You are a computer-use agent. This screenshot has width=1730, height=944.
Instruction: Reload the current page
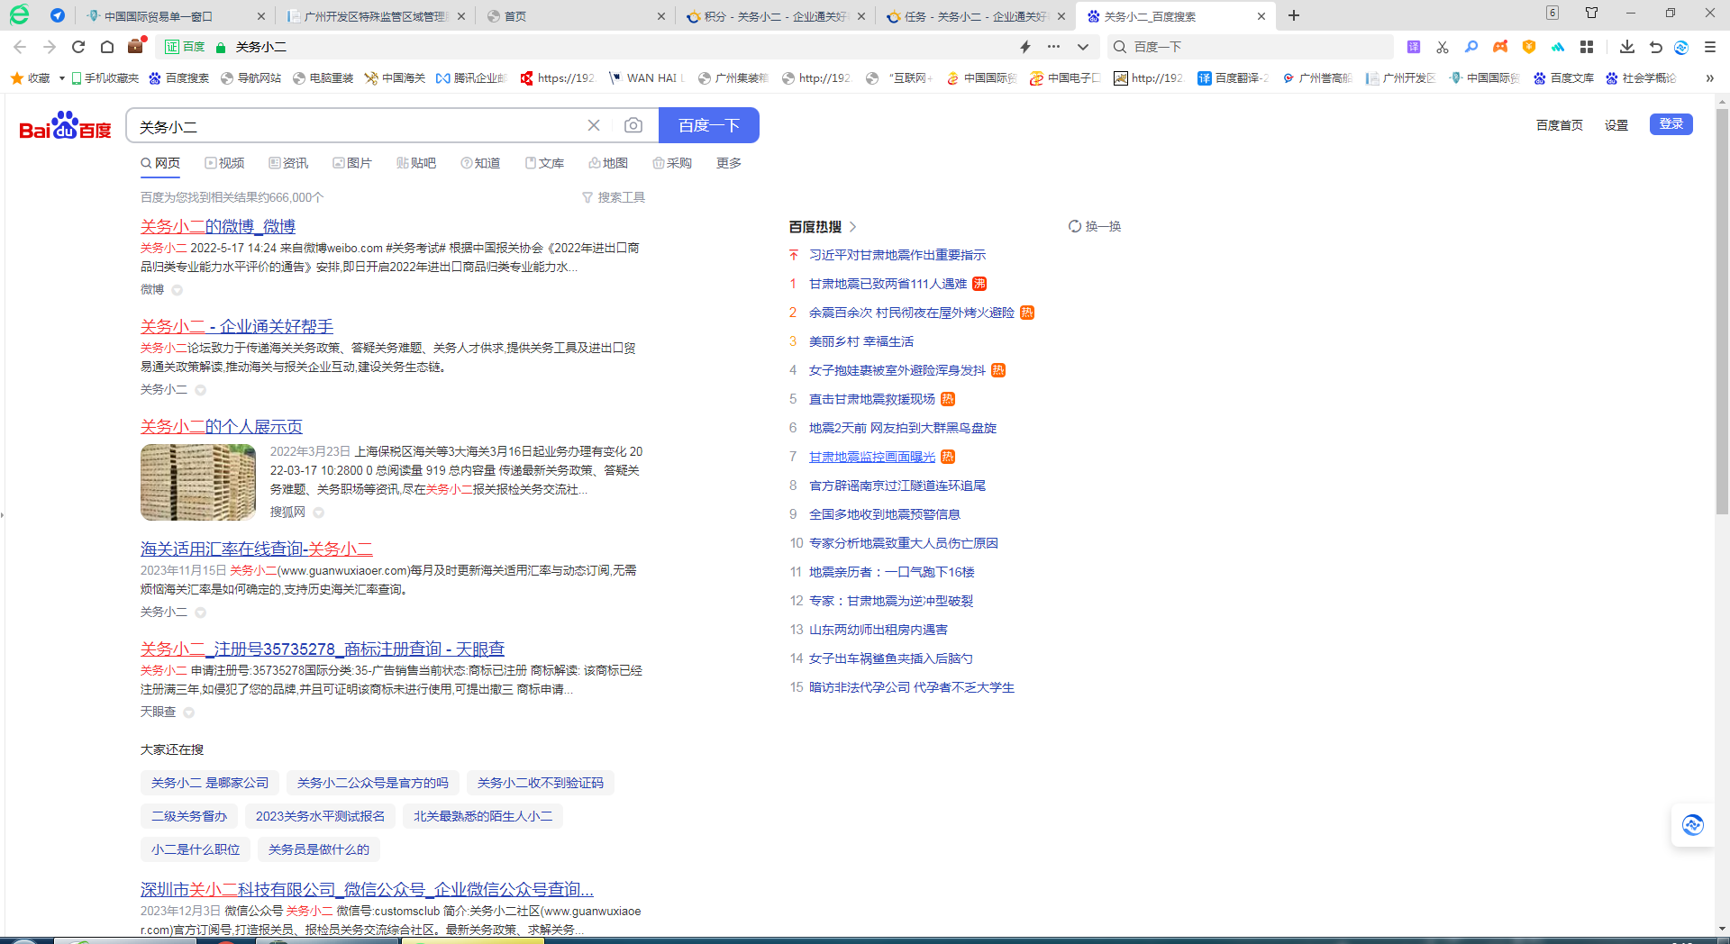click(78, 47)
